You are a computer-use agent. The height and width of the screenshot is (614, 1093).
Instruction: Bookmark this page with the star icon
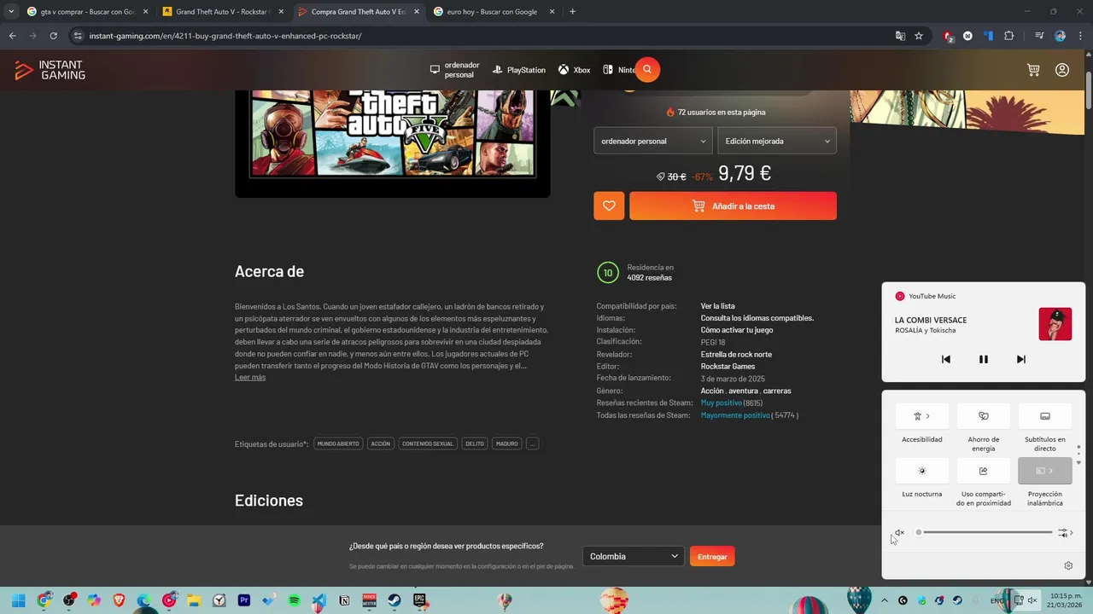(919, 36)
